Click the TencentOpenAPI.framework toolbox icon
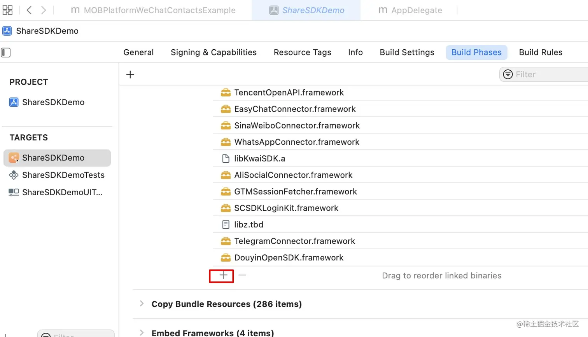The image size is (588, 337). [x=226, y=93]
